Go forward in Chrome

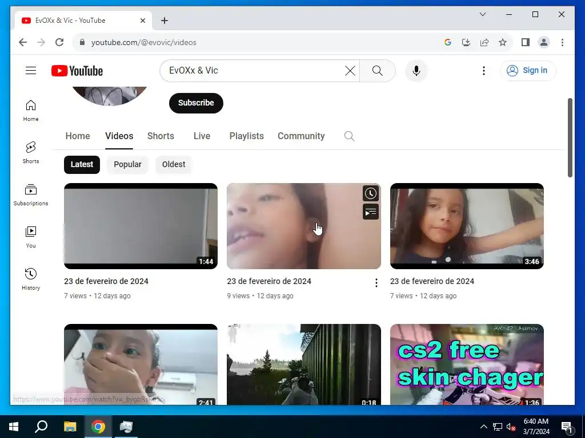[41, 42]
